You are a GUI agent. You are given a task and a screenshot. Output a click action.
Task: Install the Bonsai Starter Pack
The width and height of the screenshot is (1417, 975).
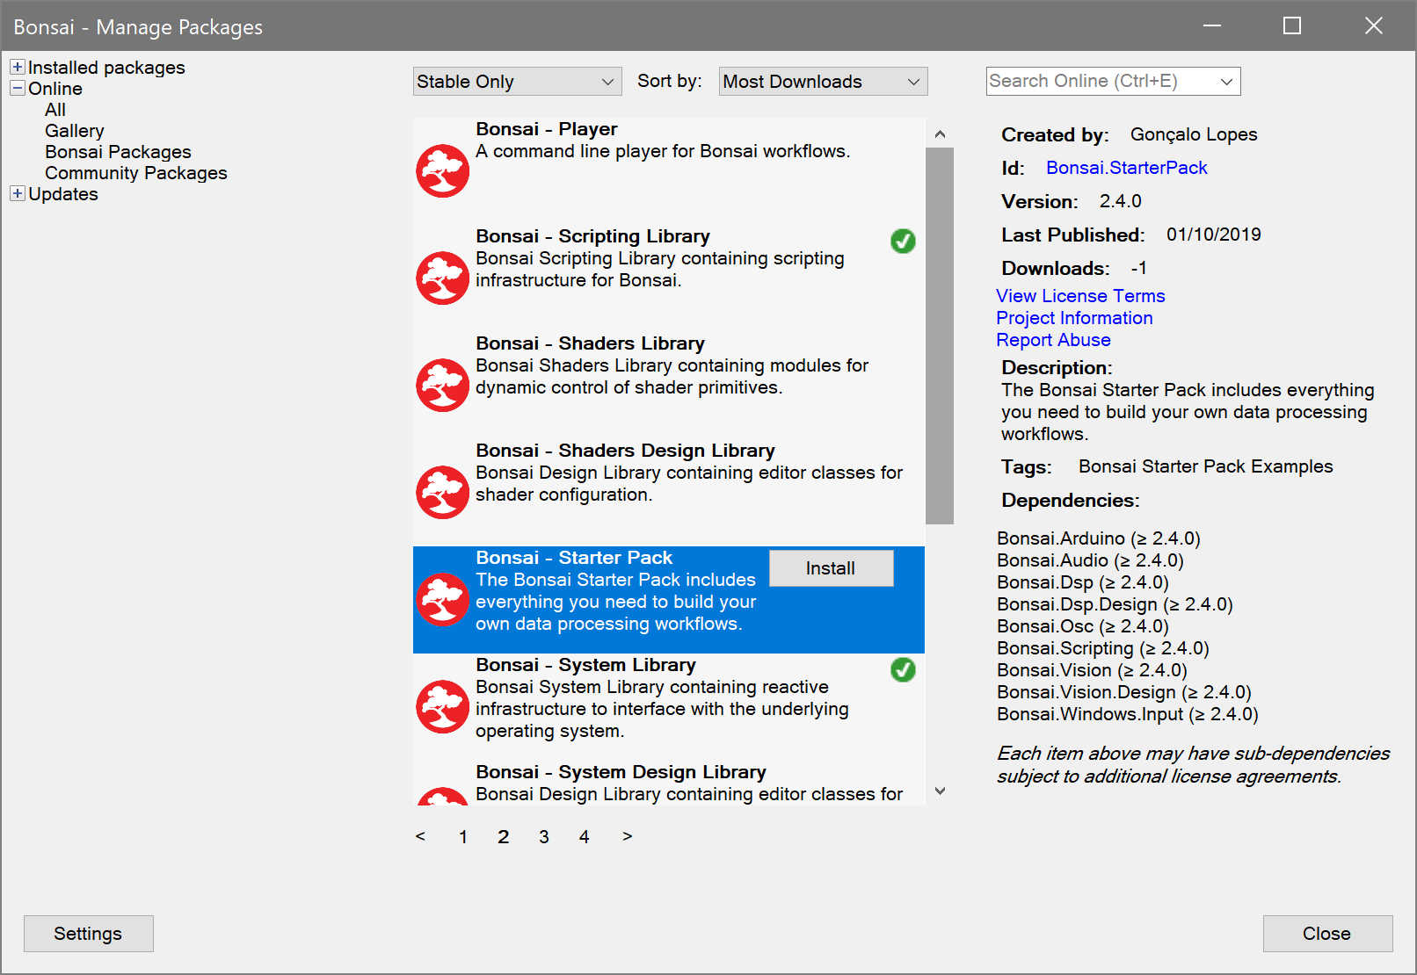pyautogui.click(x=831, y=568)
